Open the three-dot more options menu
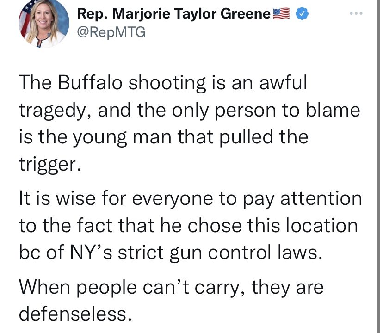Screen dimensions: 383x333 pyautogui.click(x=356, y=13)
